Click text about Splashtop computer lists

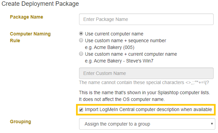[144, 93]
